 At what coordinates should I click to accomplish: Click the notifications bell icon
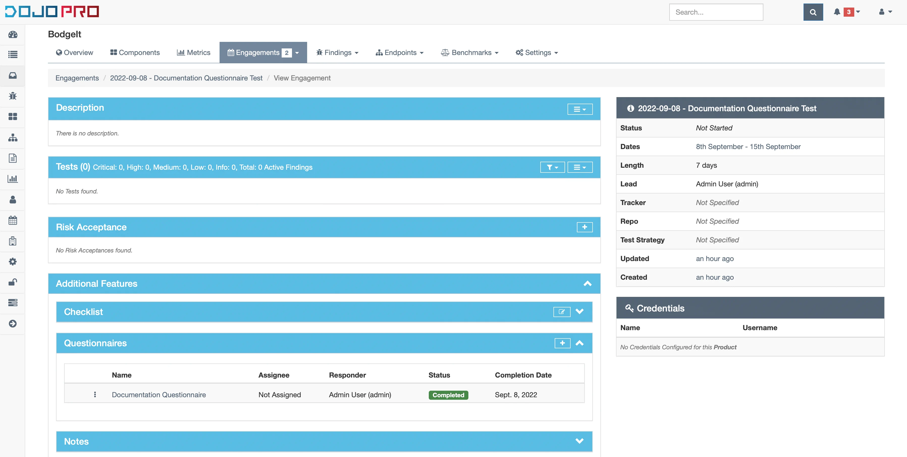837,12
